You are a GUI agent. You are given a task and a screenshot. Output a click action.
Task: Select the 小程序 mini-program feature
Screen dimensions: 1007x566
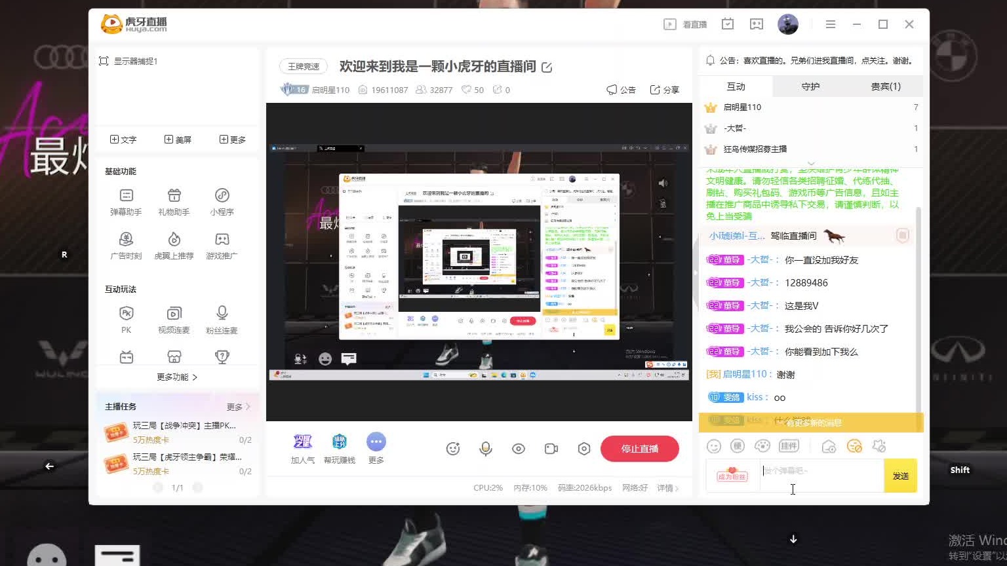222,200
